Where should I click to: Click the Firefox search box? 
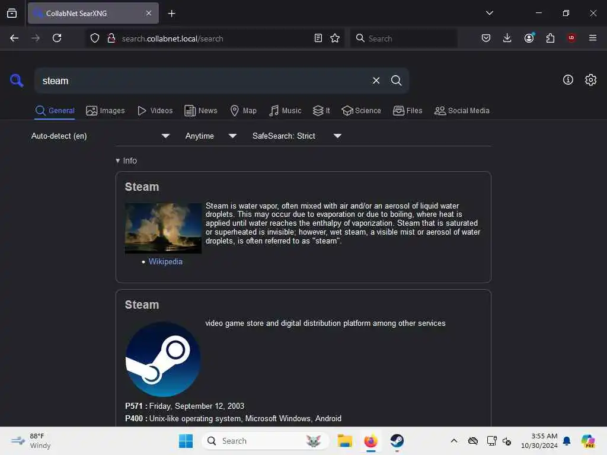404,39
